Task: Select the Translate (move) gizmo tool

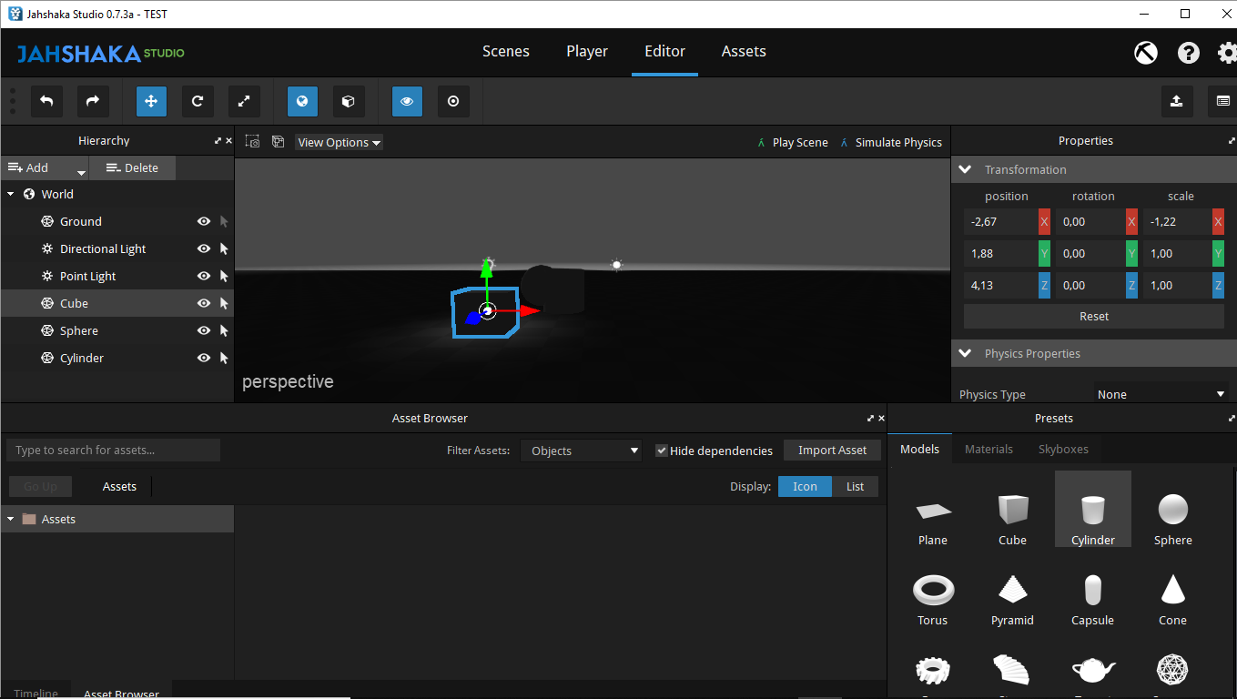Action: [151, 101]
